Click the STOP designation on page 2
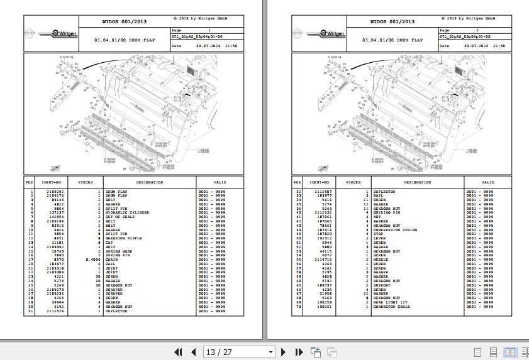 pos(378,234)
